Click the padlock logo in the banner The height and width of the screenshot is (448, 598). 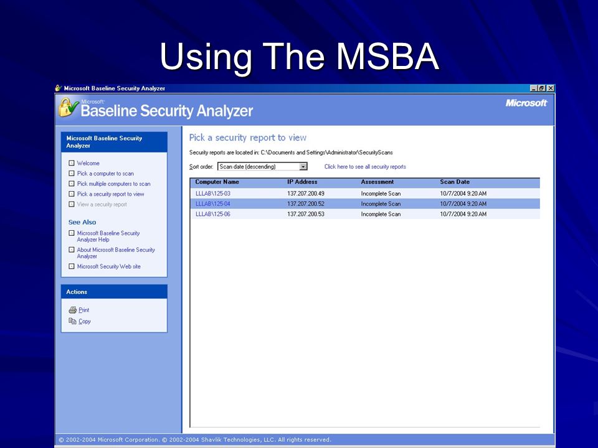pos(69,108)
